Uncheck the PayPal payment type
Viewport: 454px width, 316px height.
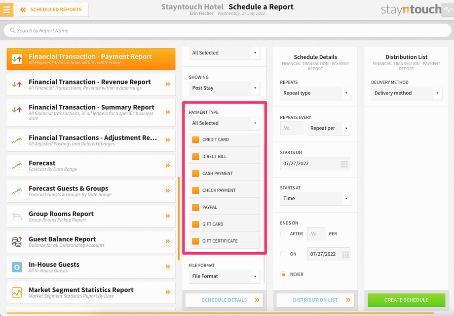tap(196, 207)
